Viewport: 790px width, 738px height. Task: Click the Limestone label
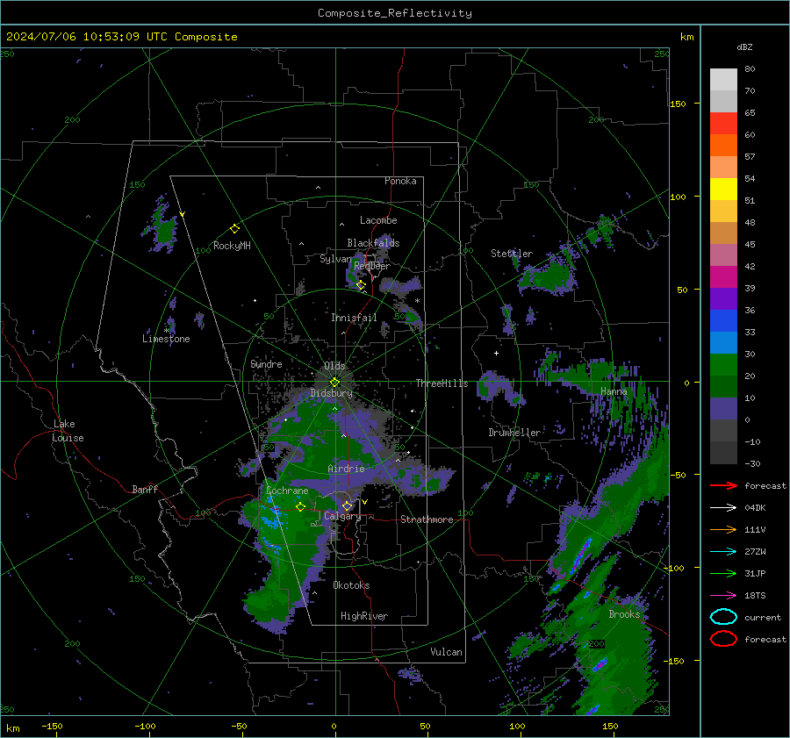click(x=166, y=339)
